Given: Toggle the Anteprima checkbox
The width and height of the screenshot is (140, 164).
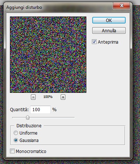Looking at the screenshot, I should (x=94, y=42).
